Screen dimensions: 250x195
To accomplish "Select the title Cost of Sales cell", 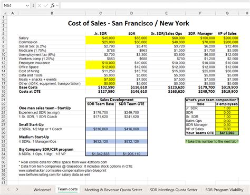I will coord(128,23).
